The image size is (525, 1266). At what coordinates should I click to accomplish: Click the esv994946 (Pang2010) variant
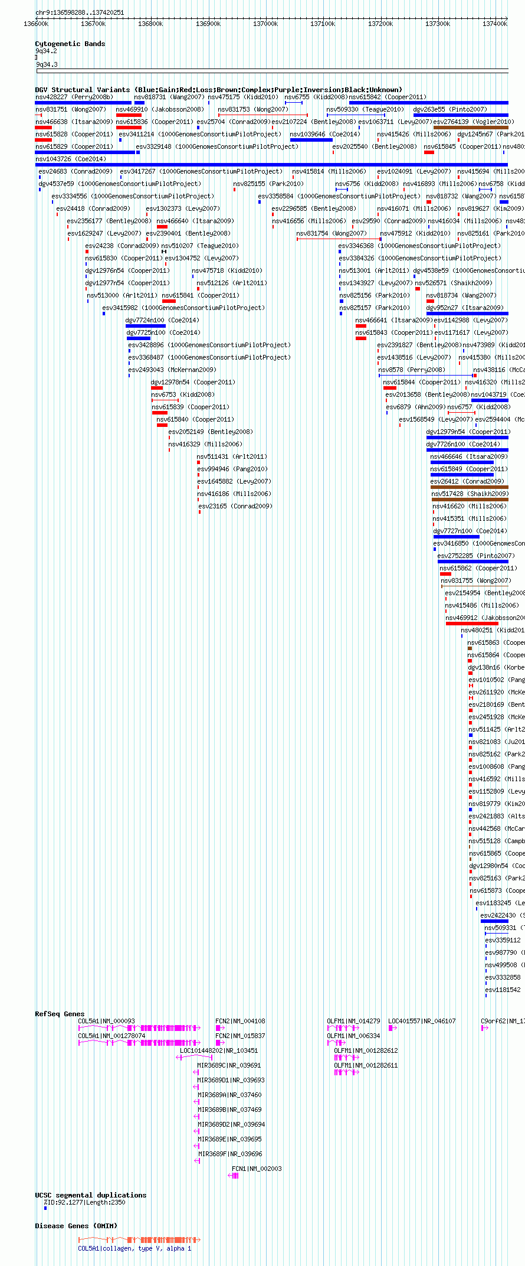pos(232,469)
